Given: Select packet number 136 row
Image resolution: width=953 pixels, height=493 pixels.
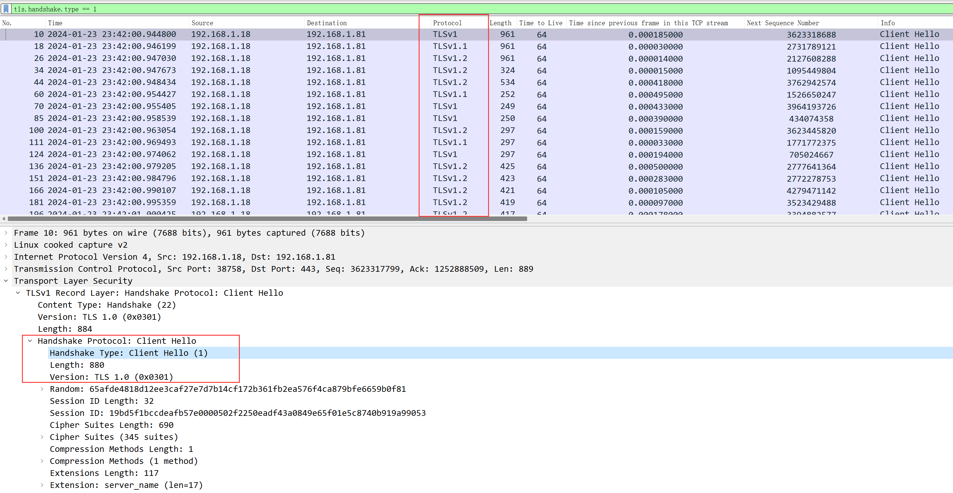Looking at the screenshot, I should 477,166.
